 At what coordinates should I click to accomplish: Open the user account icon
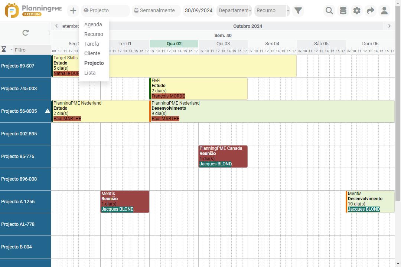384,10
